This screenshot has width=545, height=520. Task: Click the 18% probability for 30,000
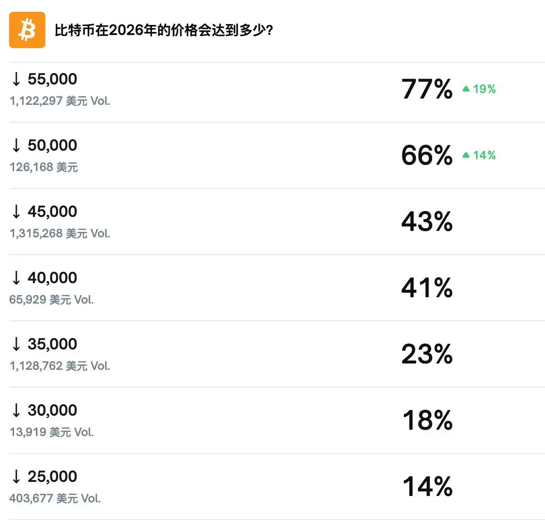427,420
